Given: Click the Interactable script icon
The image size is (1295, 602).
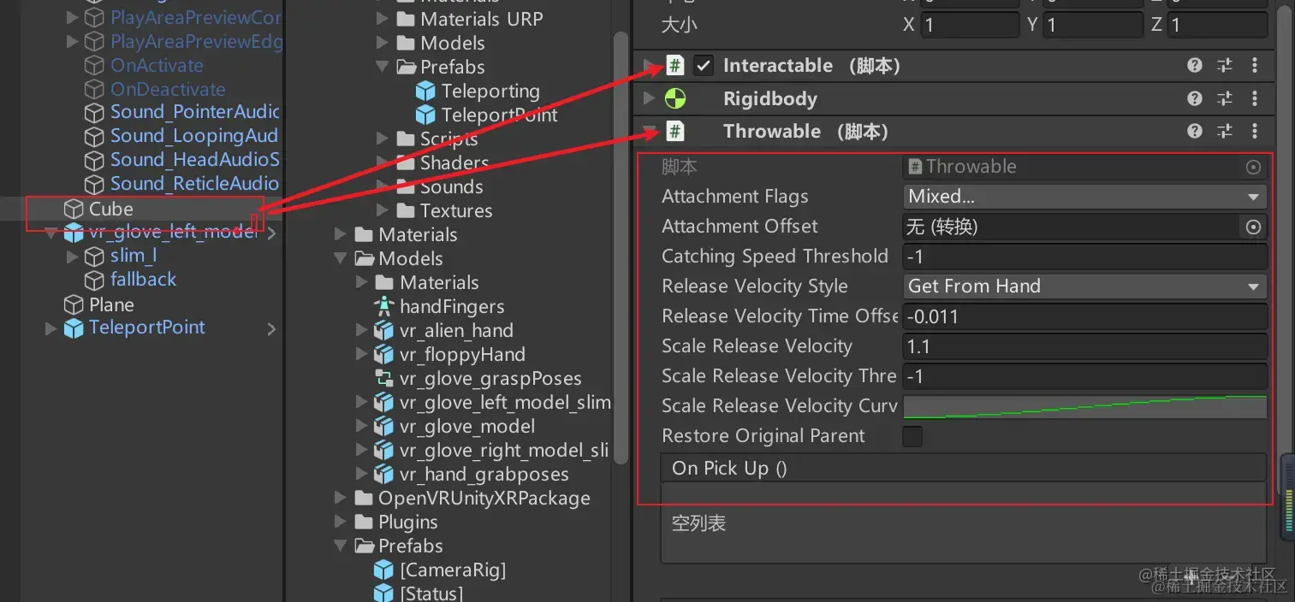Looking at the screenshot, I should click(x=675, y=66).
